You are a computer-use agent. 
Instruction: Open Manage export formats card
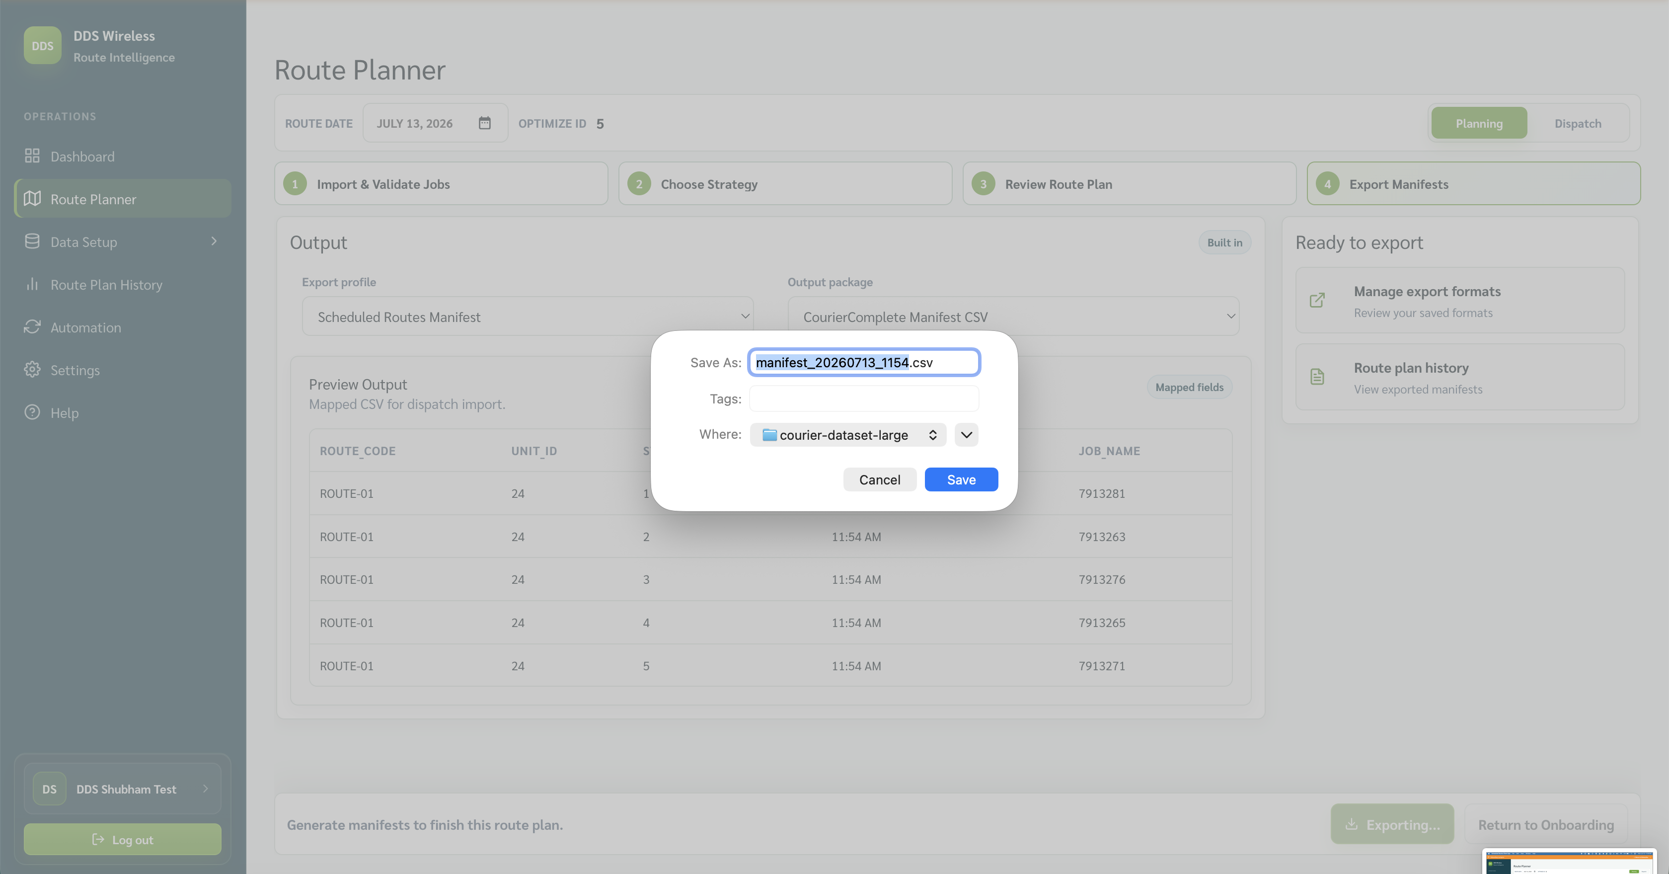pyautogui.click(x=1460, y=301)
